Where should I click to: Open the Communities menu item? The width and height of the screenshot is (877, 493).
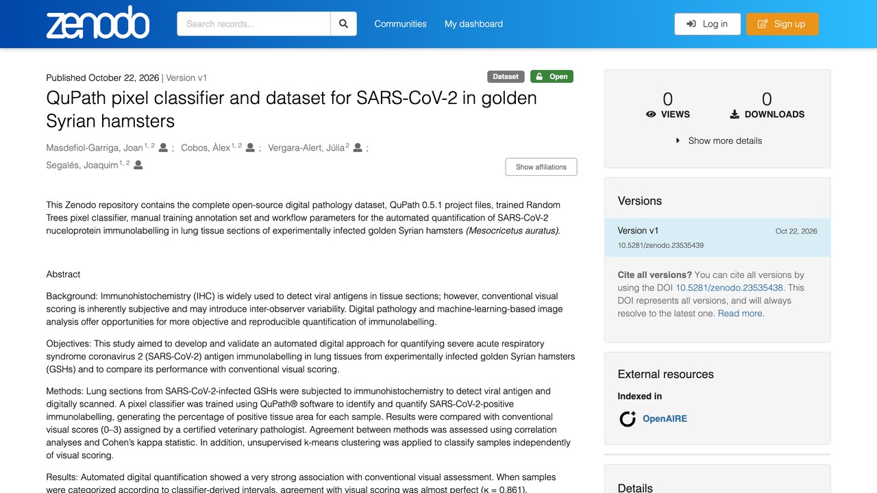(x=400, y=24)
